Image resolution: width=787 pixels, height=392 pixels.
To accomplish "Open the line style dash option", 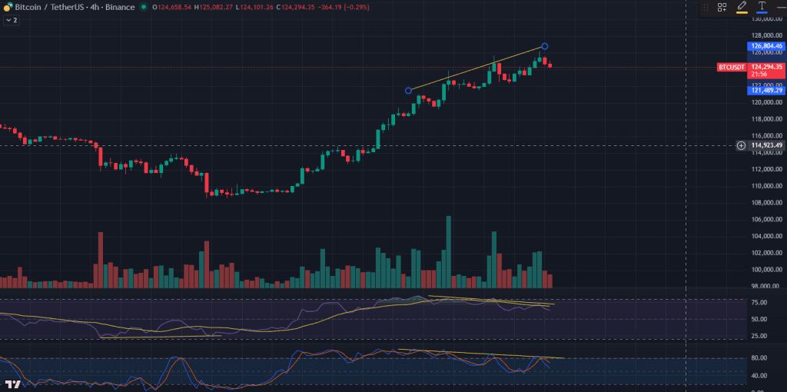I will coord(780,7).
